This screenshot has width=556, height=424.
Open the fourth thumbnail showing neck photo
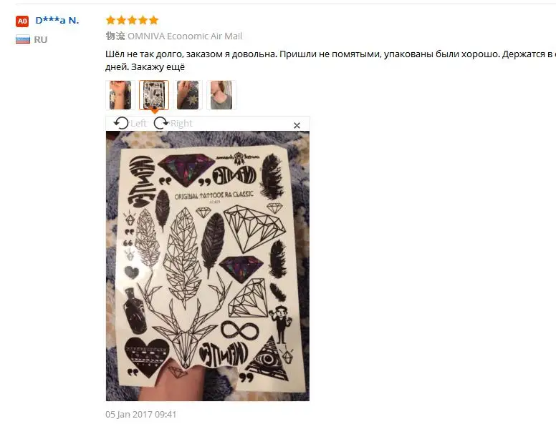(x=221, y=95)
